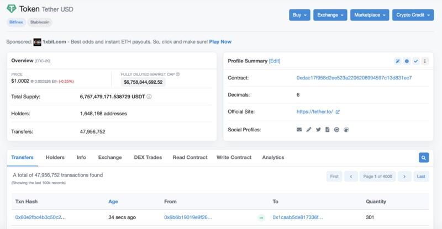Jump to the Last page
This screenshot has height=229, width=442.
[421, 177]
